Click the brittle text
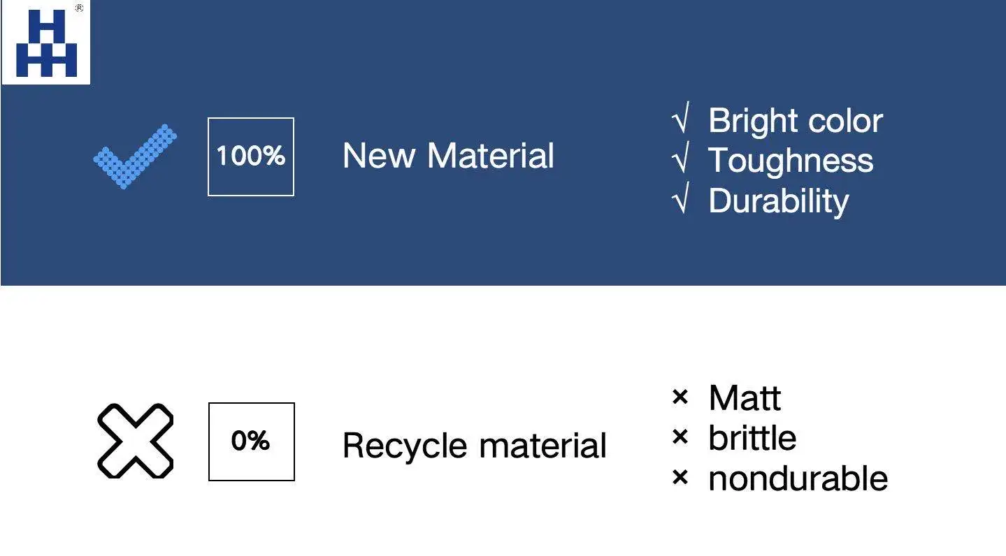This screenshot has width=1006, height=556. click(x=752, y=438)
